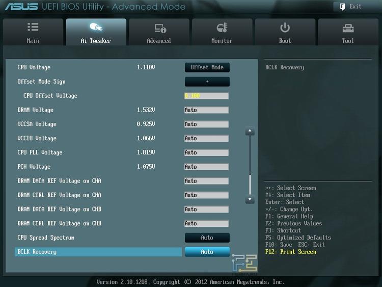The height and width of the screenshot is (287, 382).
Task: Click the Main tab list icon
Action: click(33, 27)
